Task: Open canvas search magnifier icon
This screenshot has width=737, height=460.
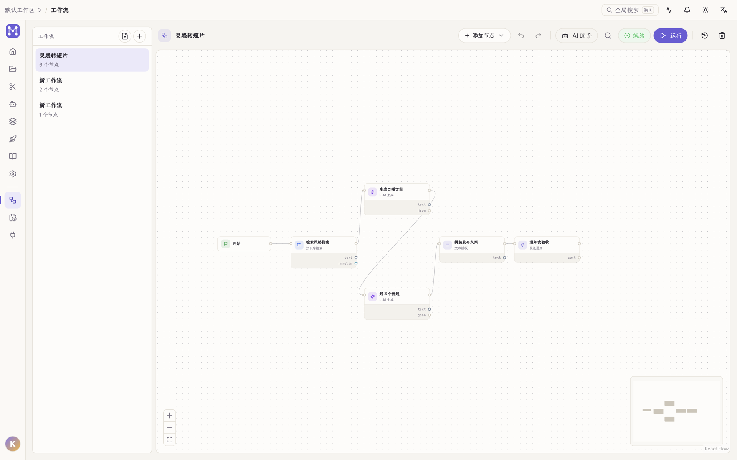Action: click(608, 36)
